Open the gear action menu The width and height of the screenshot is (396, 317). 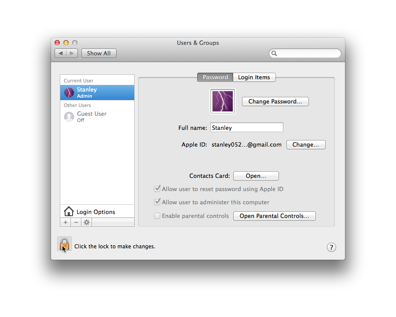(x=87, y=222)
